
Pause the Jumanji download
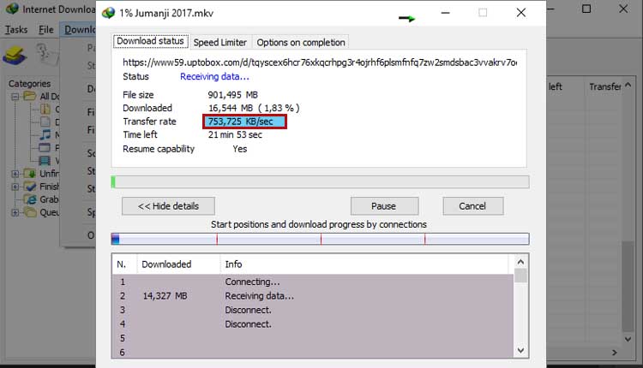[384, 206]
